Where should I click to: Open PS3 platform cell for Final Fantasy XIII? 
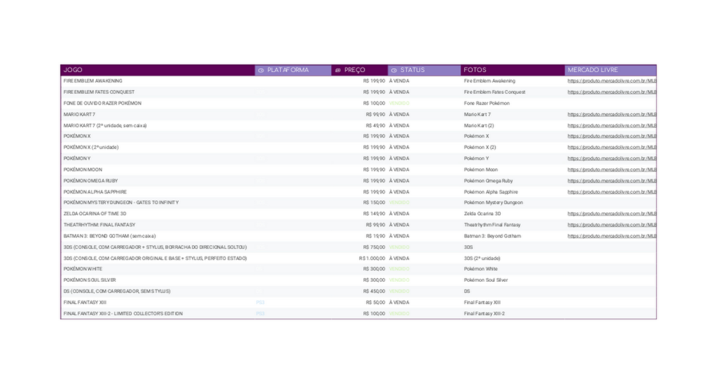[260, 303]
